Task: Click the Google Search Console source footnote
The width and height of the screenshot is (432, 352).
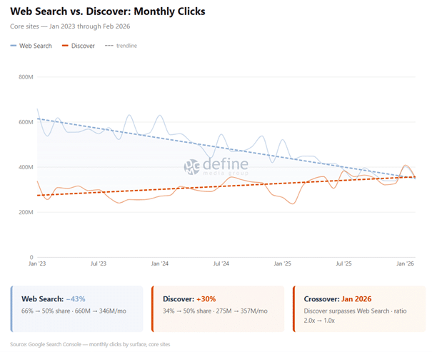Action: pos(90,344)
